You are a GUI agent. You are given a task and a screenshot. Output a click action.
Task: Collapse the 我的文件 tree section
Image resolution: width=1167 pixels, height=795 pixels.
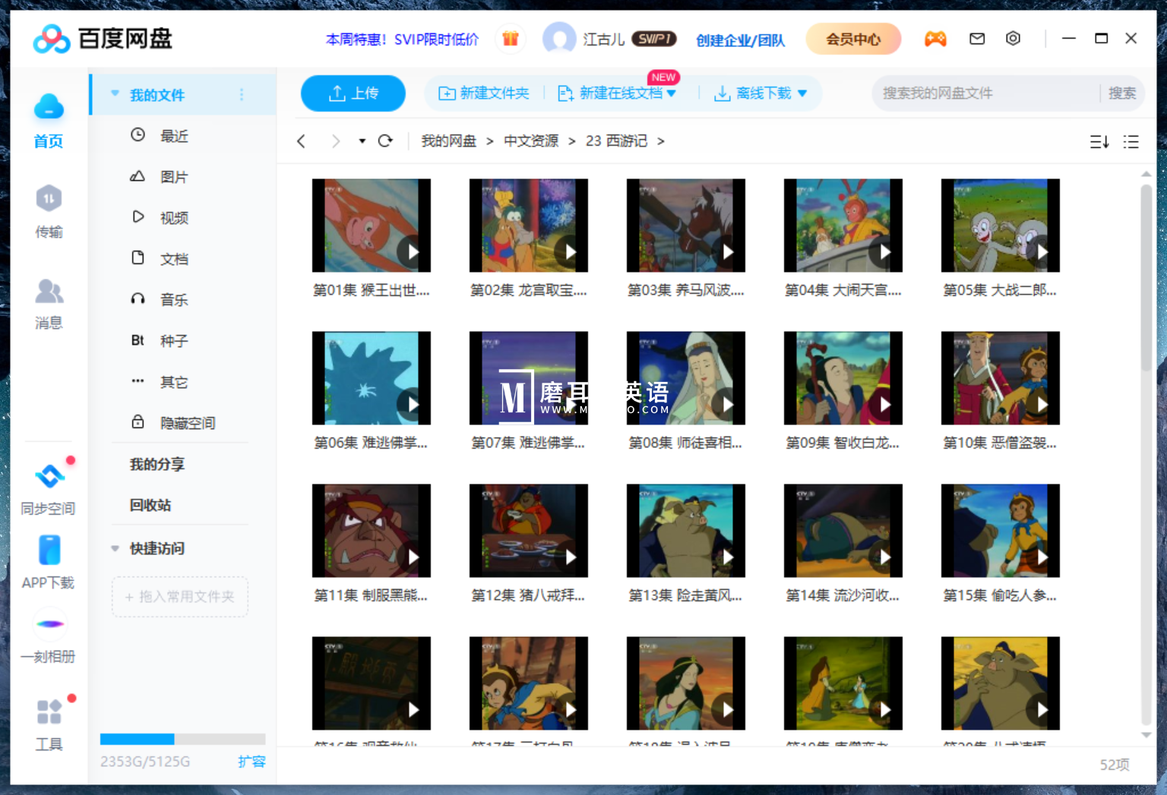[x=115, y=94]
